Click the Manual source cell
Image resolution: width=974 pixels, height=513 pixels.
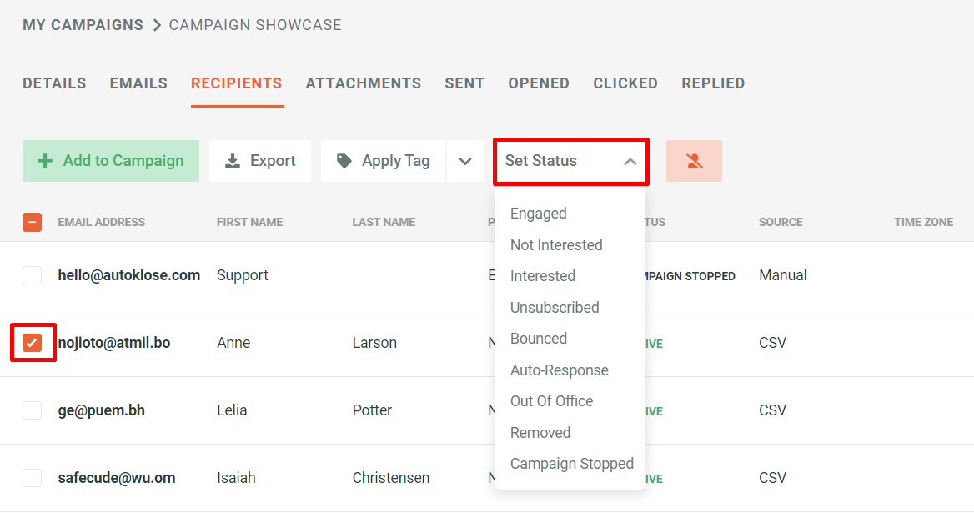[x=783, y=275]
